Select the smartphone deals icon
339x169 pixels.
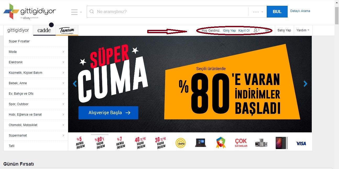point(281,143)
